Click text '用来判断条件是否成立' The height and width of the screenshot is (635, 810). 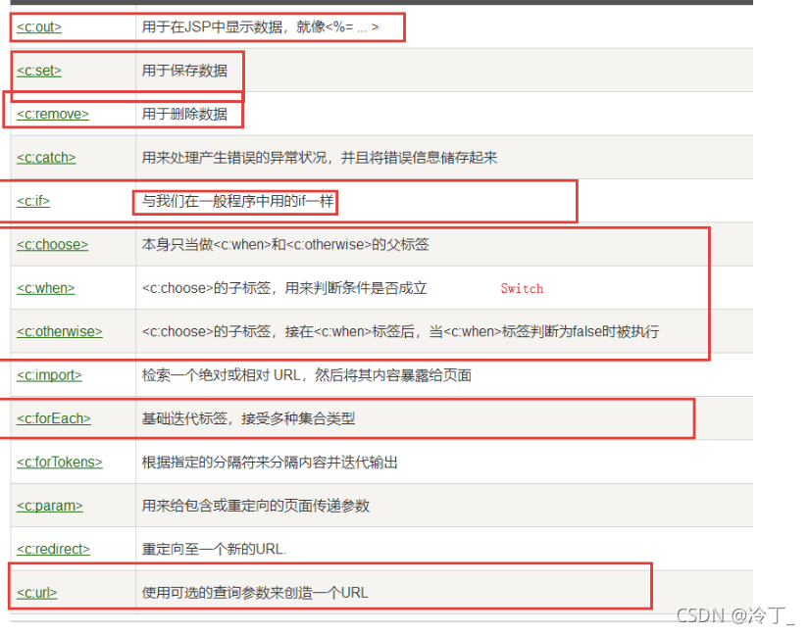click(x=356, y=288)
